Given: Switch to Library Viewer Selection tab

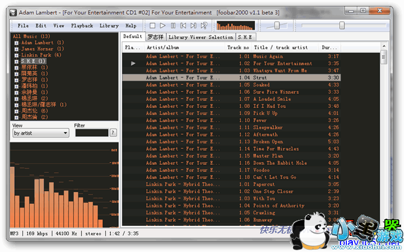Looking at the screenshot, I should (x=201, y=37).
